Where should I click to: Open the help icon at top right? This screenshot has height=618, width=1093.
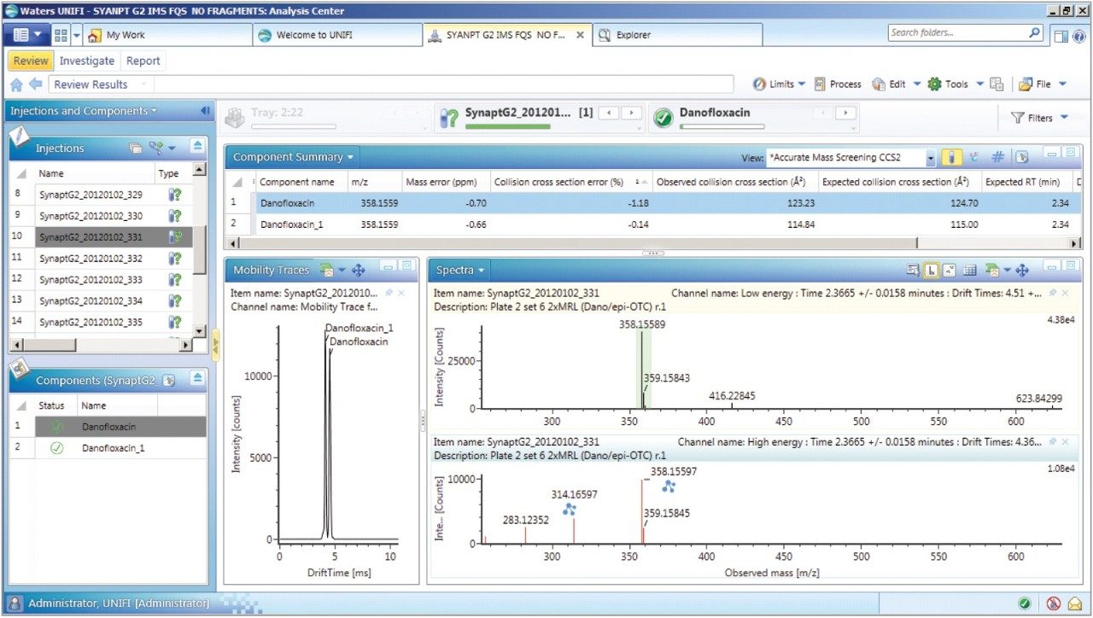coord(1079,35)
